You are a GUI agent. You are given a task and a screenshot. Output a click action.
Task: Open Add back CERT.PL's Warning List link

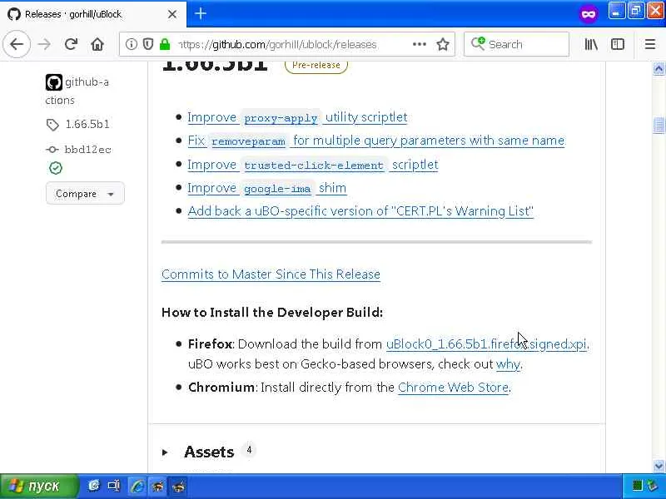tap(360, 211)
